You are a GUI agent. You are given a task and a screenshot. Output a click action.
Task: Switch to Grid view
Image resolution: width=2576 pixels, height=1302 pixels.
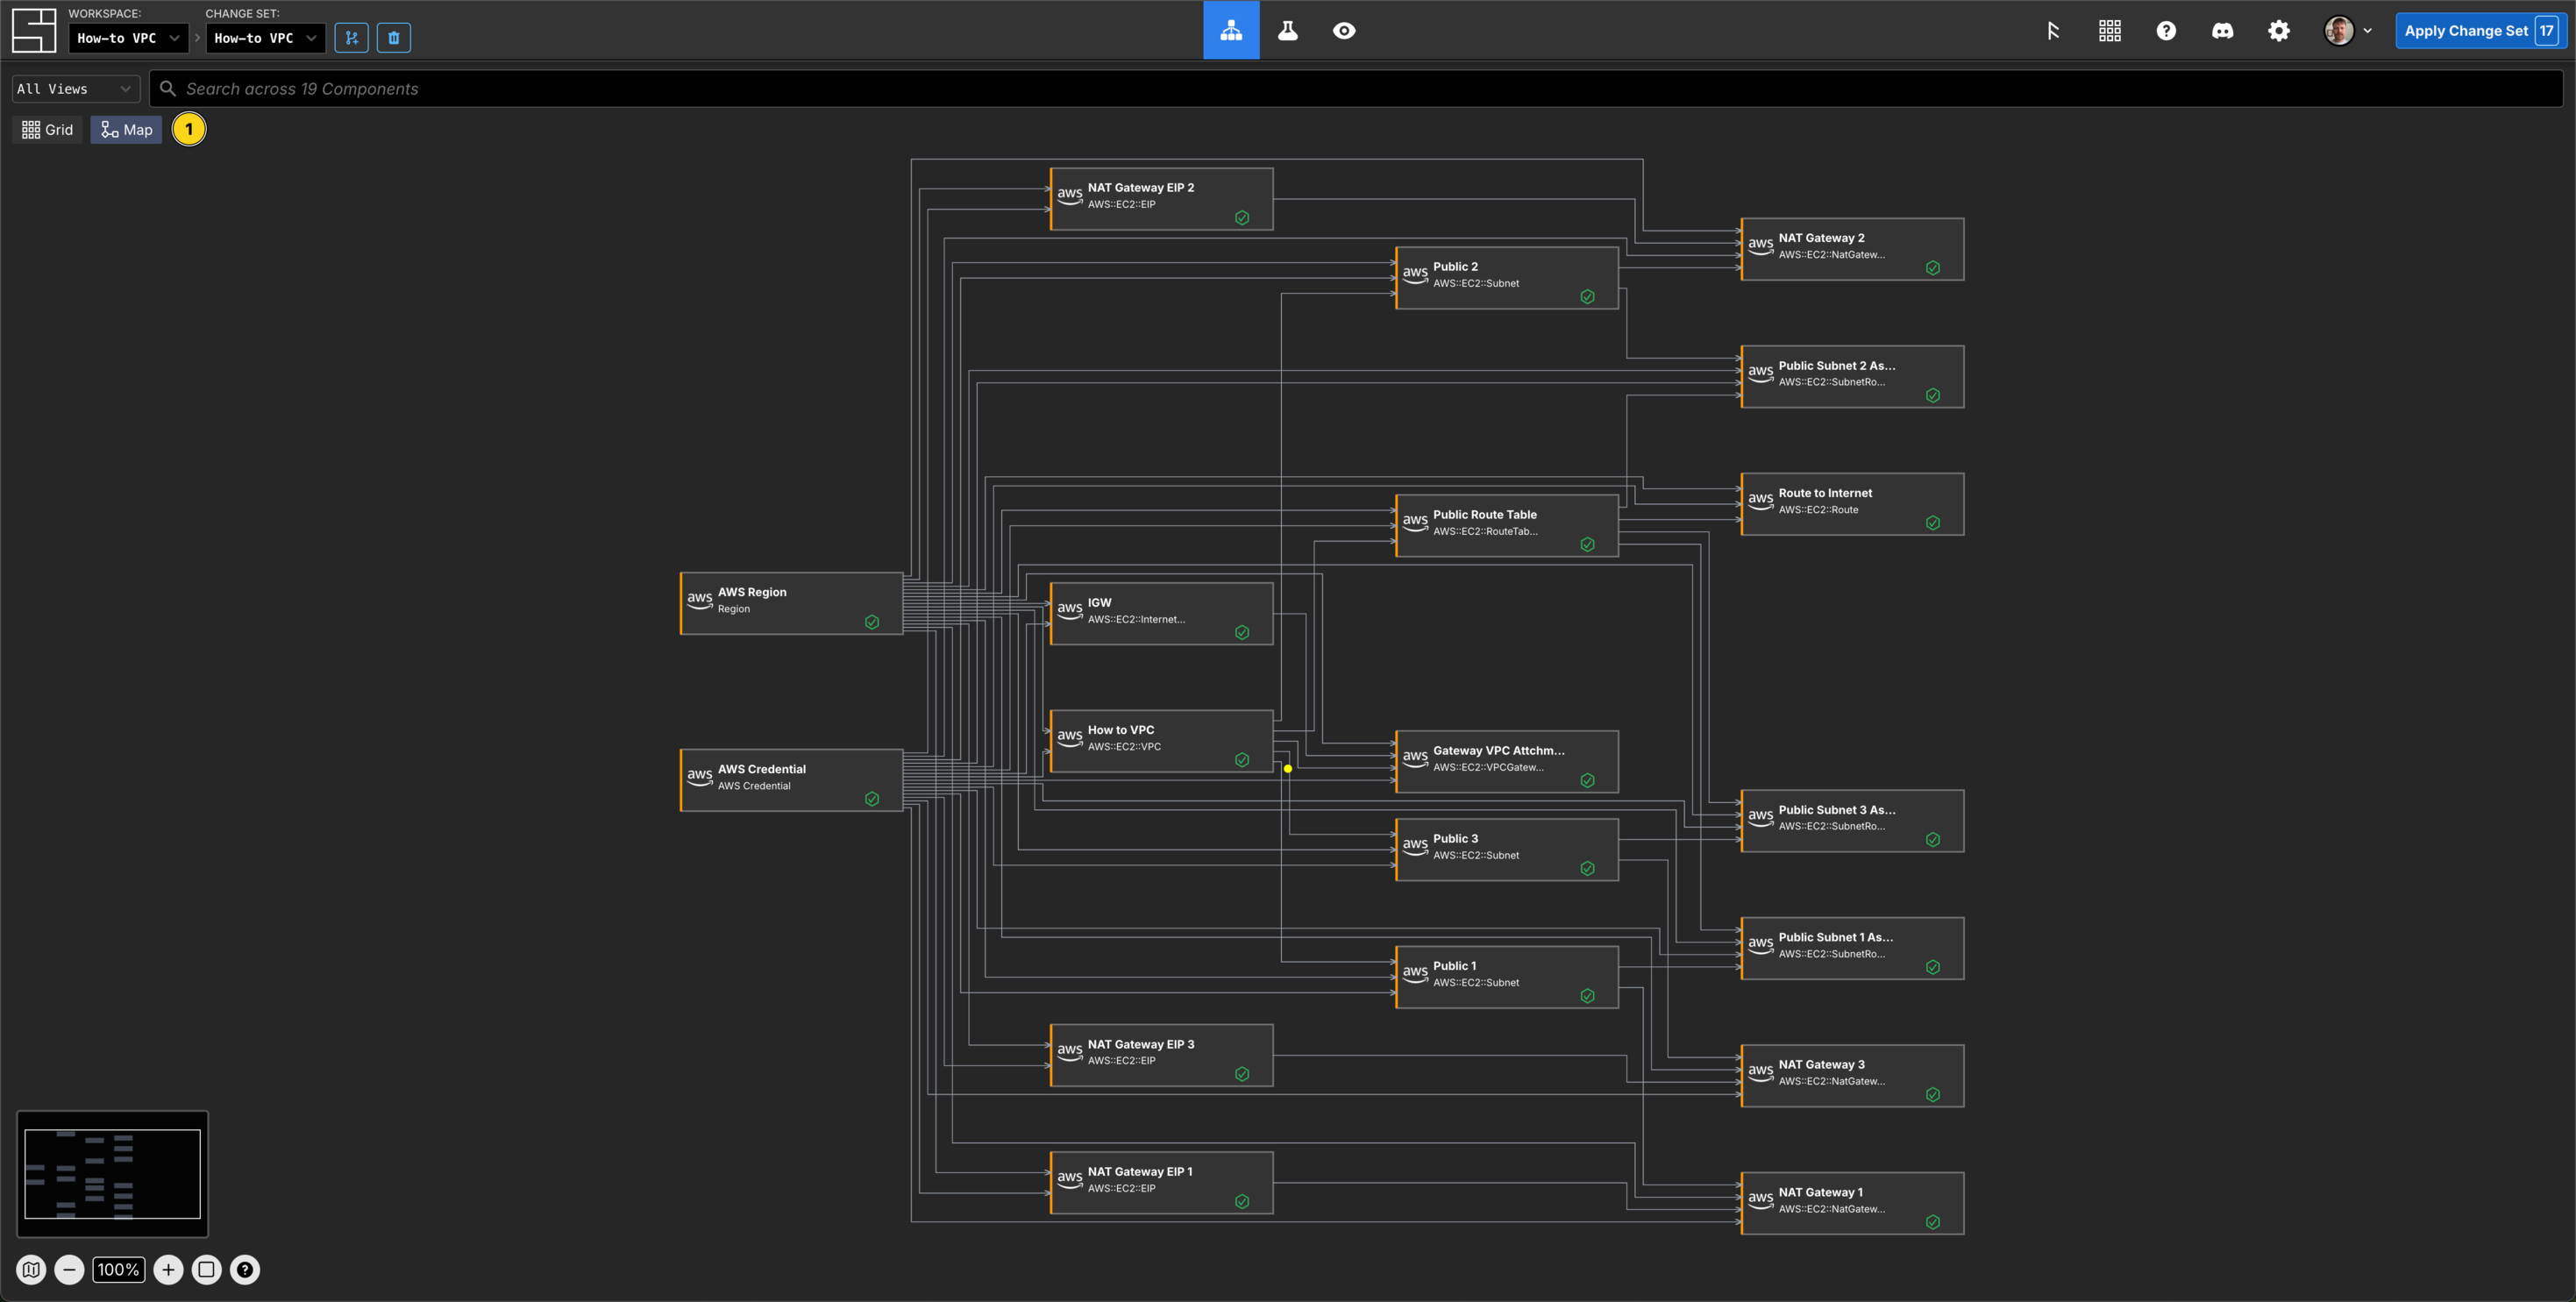(47, 130)
